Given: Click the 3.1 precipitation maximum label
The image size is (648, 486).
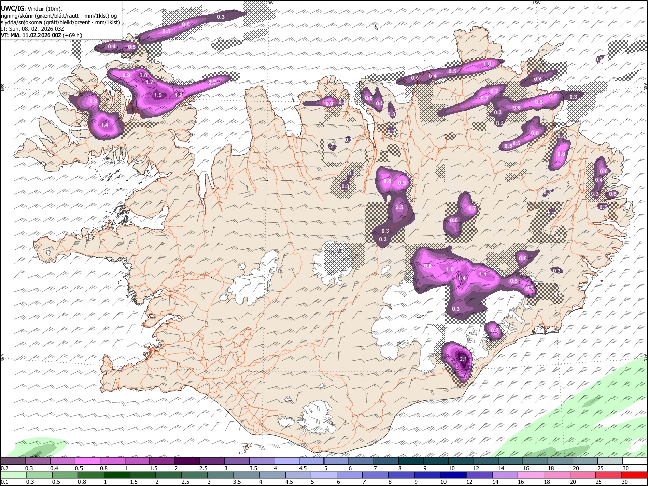Looking at the screenshot, I should (x=463, y=359).
